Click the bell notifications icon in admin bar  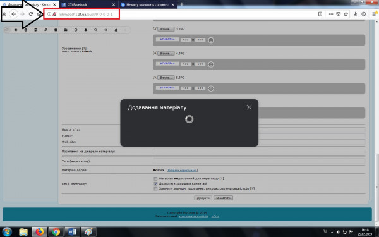85,30
